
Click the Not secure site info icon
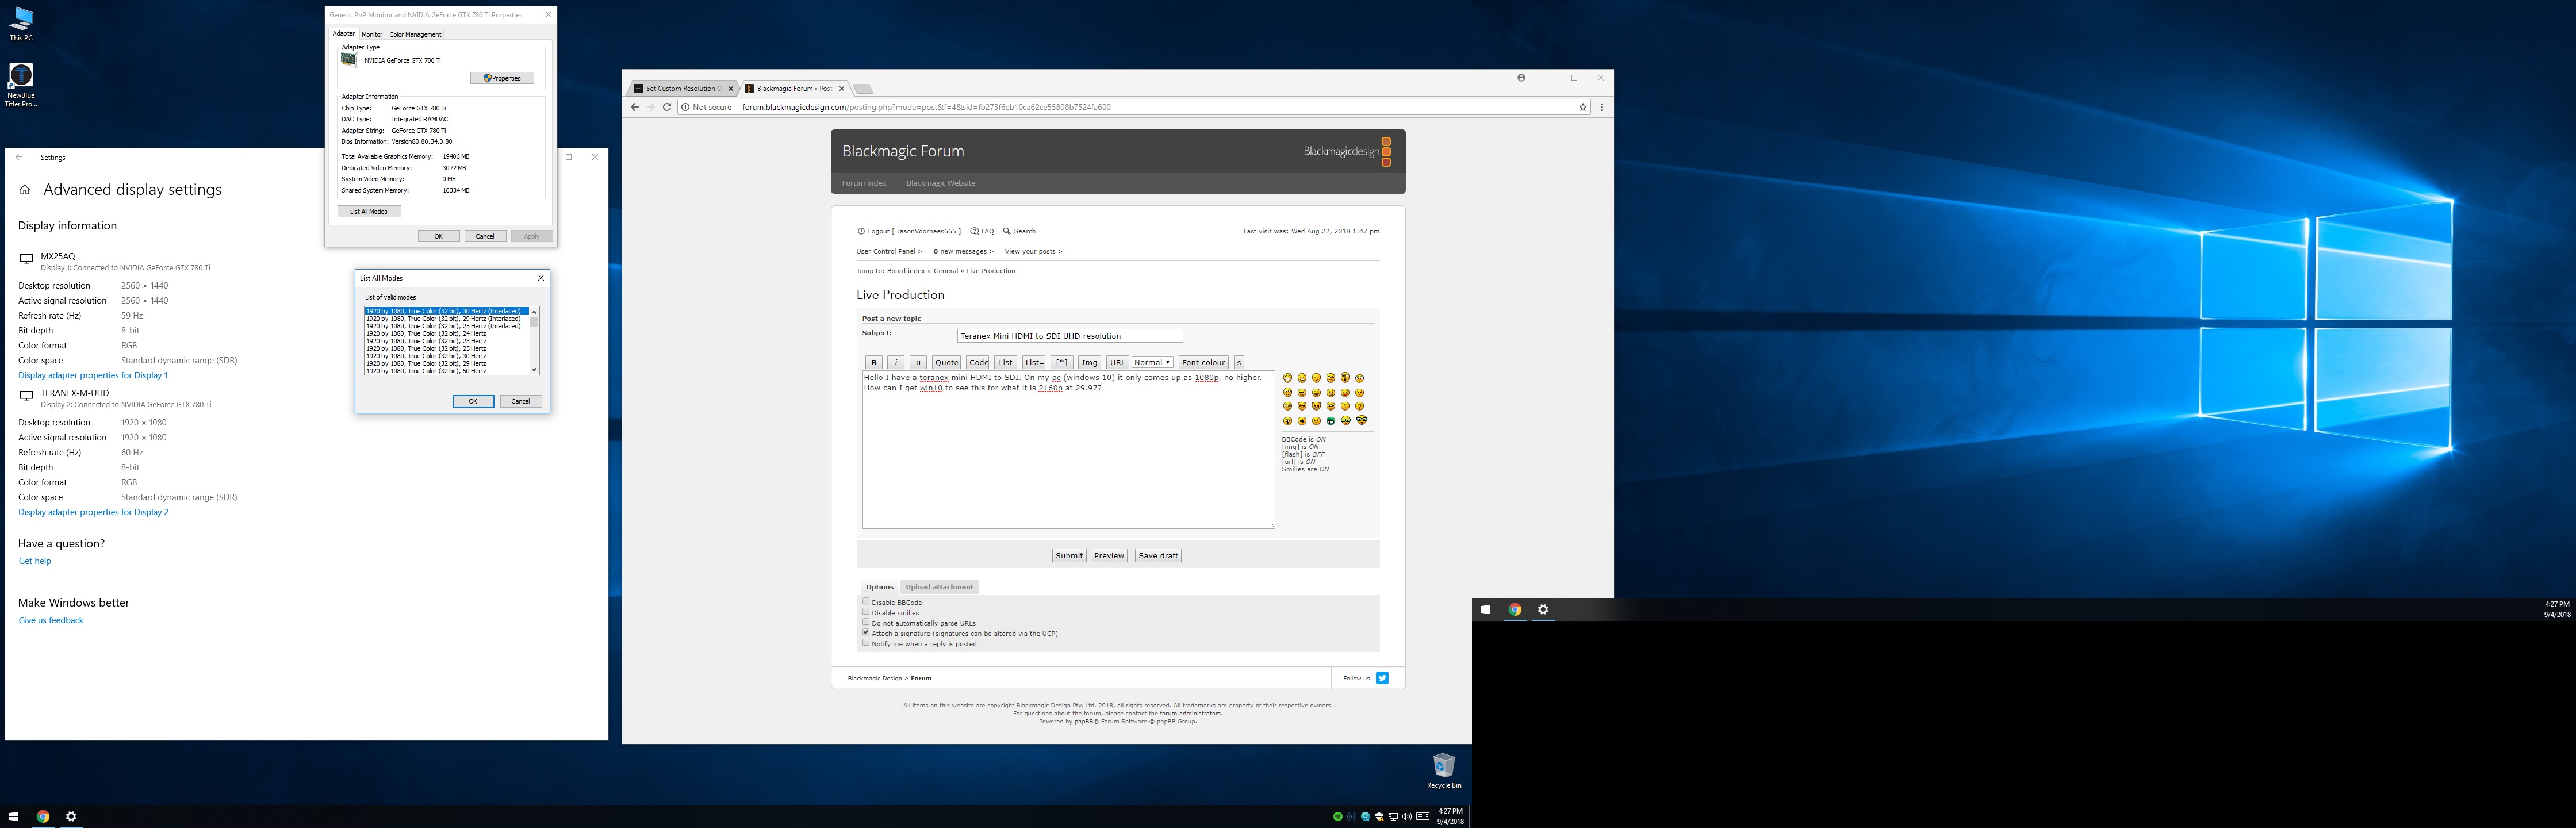[686, 107]
